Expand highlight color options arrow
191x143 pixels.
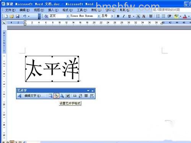click(180, 16)
